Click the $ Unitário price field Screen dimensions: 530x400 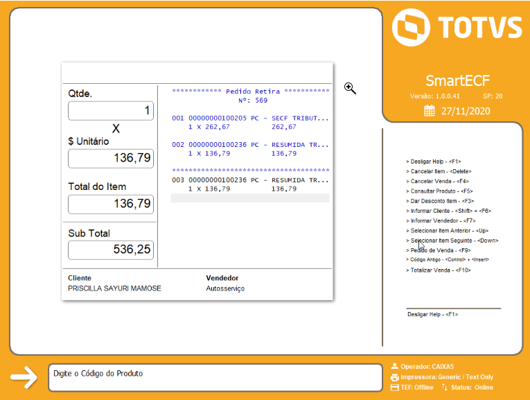[x=111, y=158]
